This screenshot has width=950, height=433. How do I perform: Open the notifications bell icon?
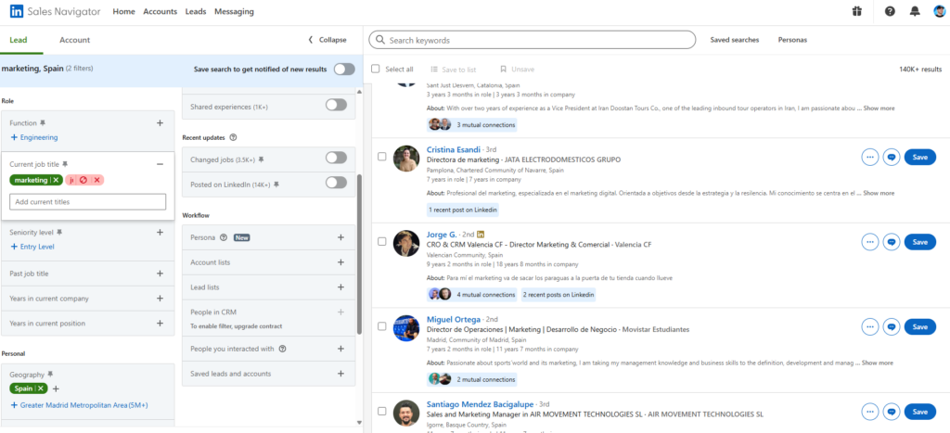pos(915,11)
